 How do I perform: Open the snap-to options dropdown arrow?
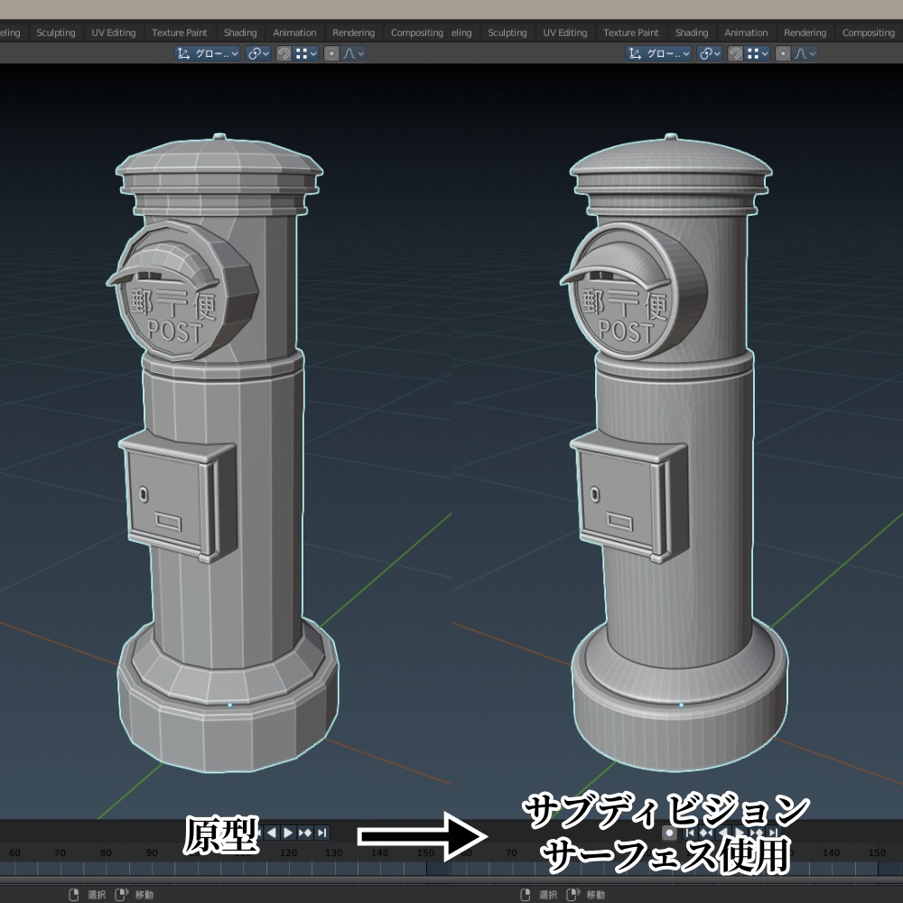click(x=312, y=52)
